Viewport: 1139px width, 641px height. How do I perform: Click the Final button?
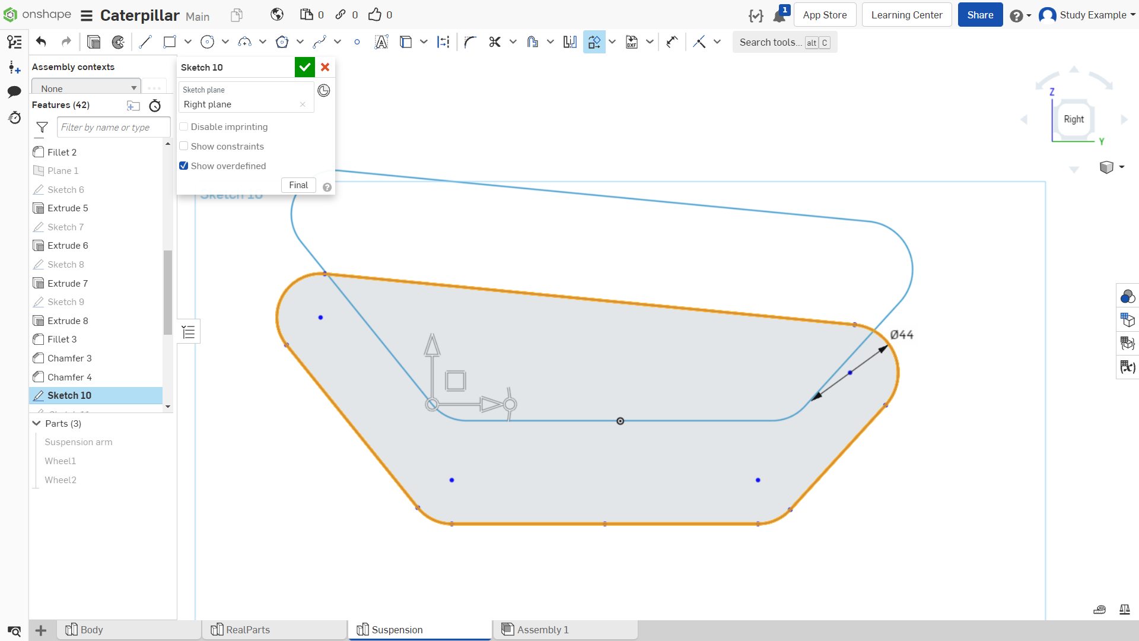(x=298, y=185)
